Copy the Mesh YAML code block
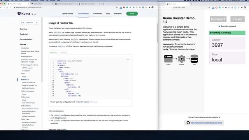This screenshot has width=249, height=140. tap(128, 59)
